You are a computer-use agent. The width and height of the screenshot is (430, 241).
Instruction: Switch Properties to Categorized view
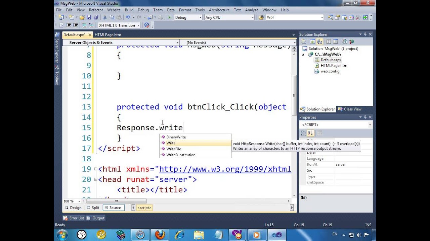coord(303,133)
